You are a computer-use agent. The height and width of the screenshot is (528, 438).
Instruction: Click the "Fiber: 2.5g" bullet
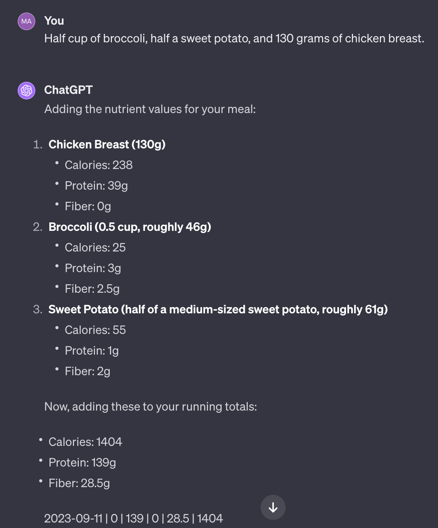coord(92,289)
